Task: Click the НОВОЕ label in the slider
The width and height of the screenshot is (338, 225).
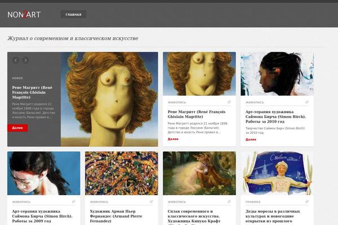Action: [17, 78]
